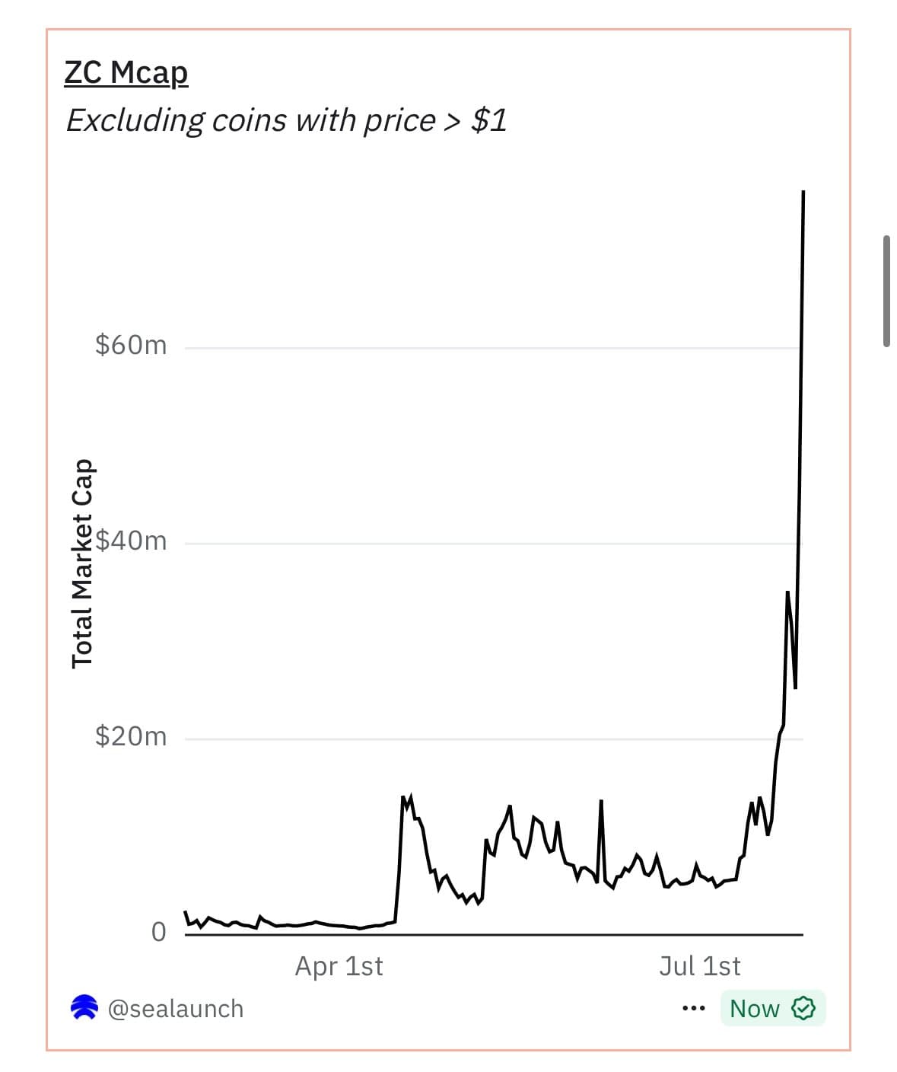Image resolution: width=897 pixels, height=1072 pixels.
Task: Open the ZC Mcap title link
Action: pyautogui.click(x=126, y=73)
